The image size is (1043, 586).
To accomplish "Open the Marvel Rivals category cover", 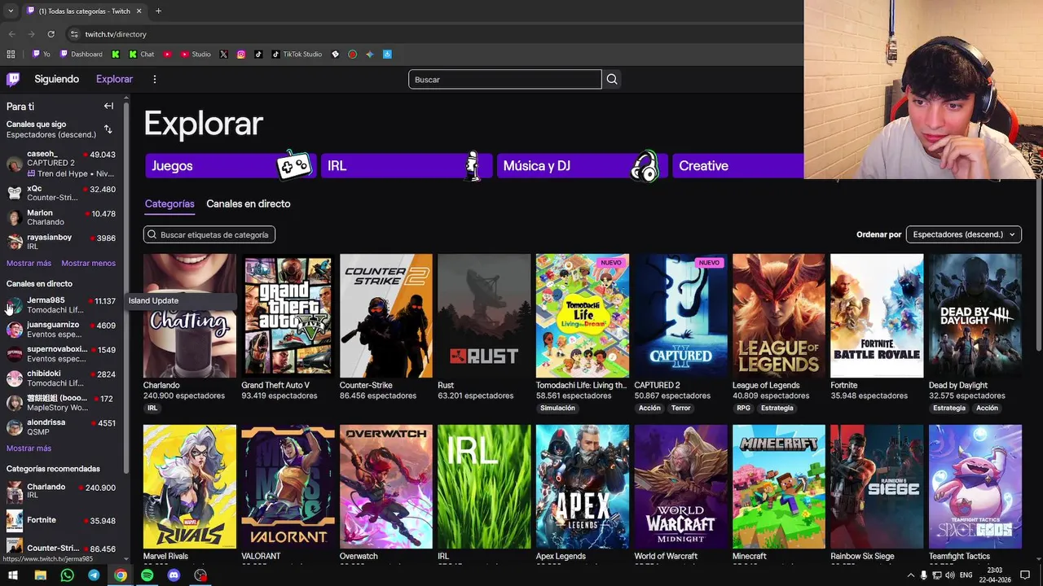I will [x=190, y=487].
